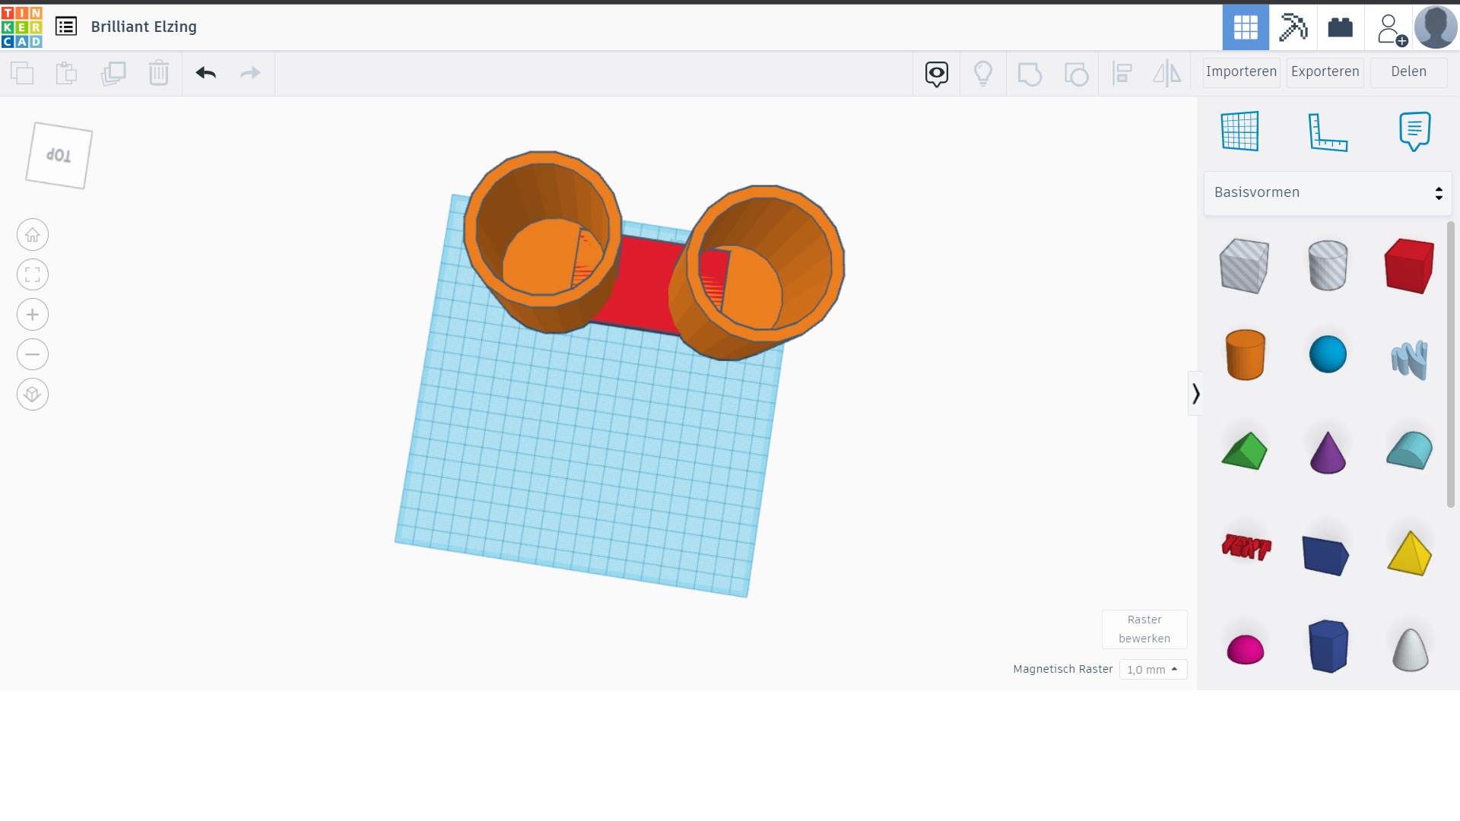Click the undo arrow
Image resolution: width=1460 pixels, height=821 pixels.
tap(205, 73)
